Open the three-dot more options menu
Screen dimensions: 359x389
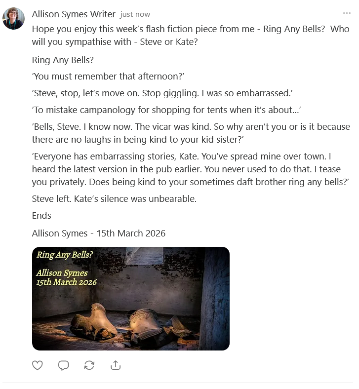click(x=346, y=13)
